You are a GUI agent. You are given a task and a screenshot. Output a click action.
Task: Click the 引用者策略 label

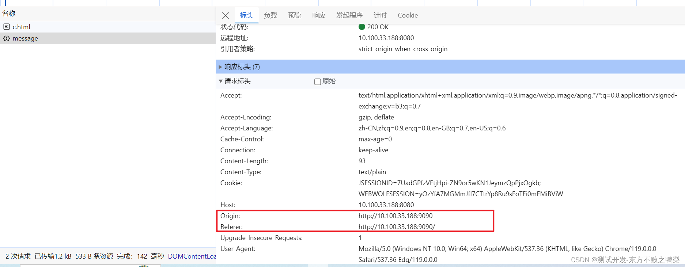coord(238,49)
